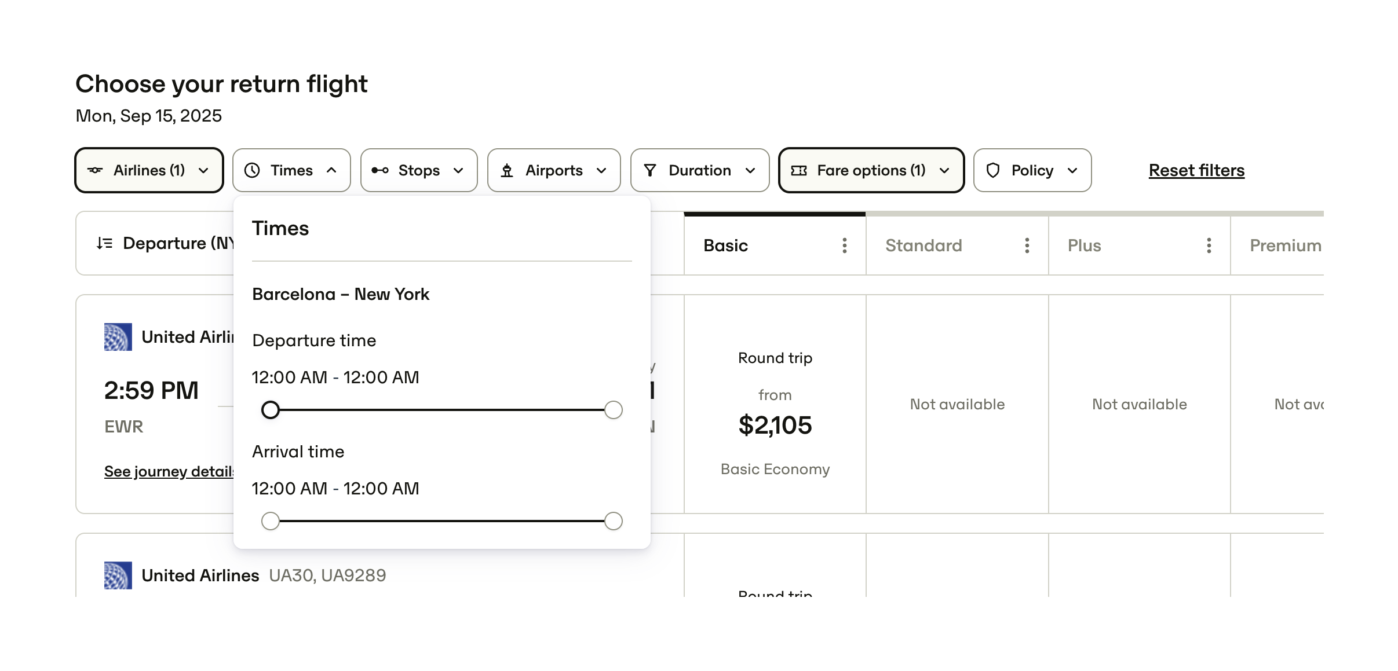Click the Reset filters link
Image resolution: width=1398 pixels, height=671 pixels.
click(x=1196, y=170)
